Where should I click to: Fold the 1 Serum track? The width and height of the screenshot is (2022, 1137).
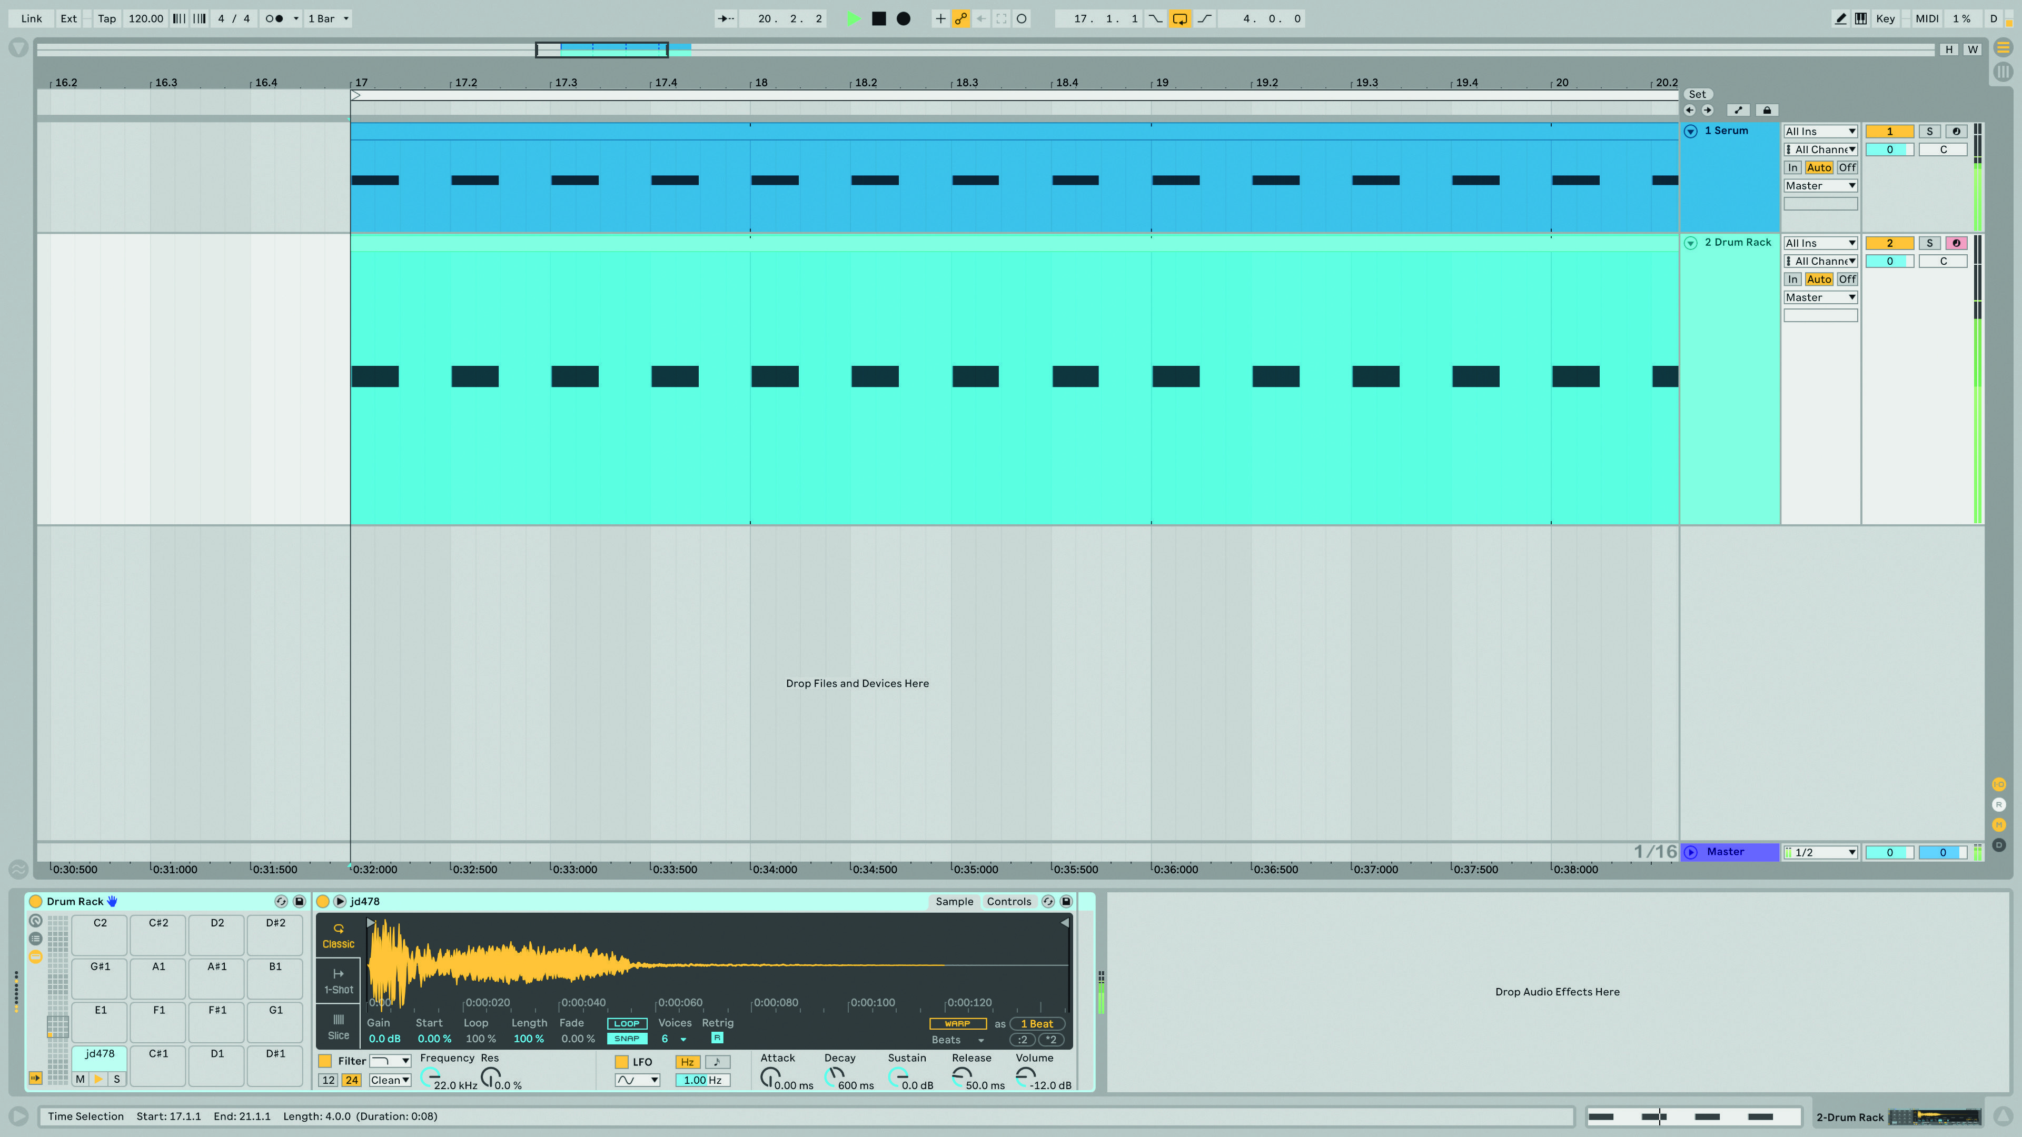coord(1691,131)
